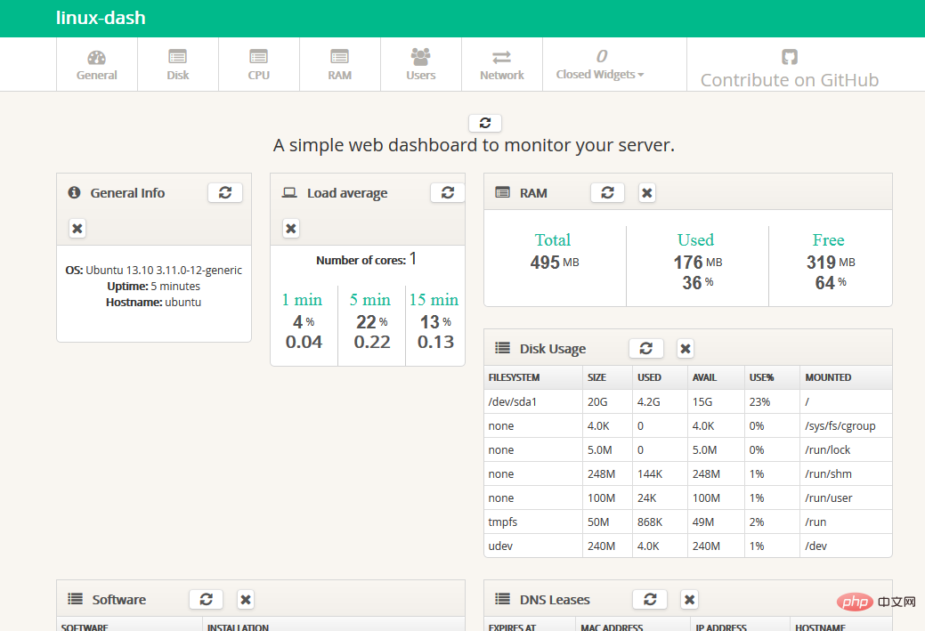Viewport: 925px width, 631px height.
Task: Click the list icon beside DNS Leases
Action: (503, 599)
